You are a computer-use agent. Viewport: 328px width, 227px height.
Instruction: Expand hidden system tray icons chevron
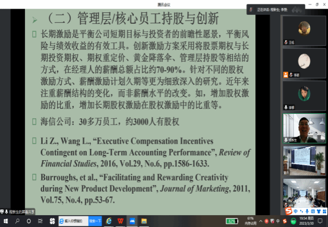point(260,221)
